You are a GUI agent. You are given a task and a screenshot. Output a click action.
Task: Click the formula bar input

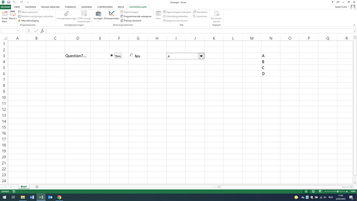[200, 31]
